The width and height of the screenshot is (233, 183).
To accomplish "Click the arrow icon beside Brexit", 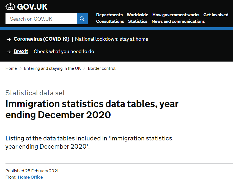I will point(9,52).
